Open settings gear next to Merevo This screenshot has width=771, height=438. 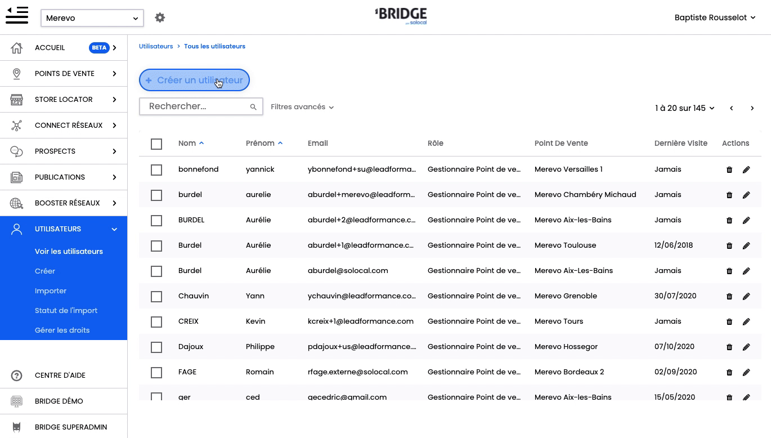[x=160, y=17]
